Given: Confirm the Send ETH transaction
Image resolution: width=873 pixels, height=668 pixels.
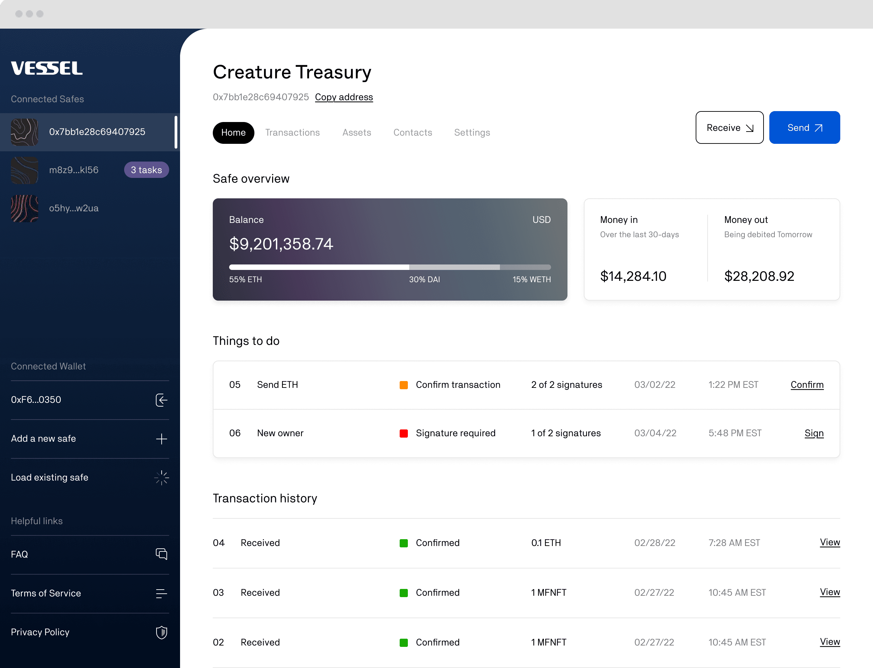Looking at the screenshot, I should point(807,384).
